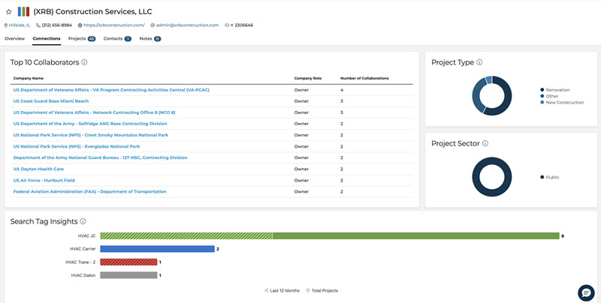
Task: Click the solid green HVAC JC bar
Action: tap(416, 236)
